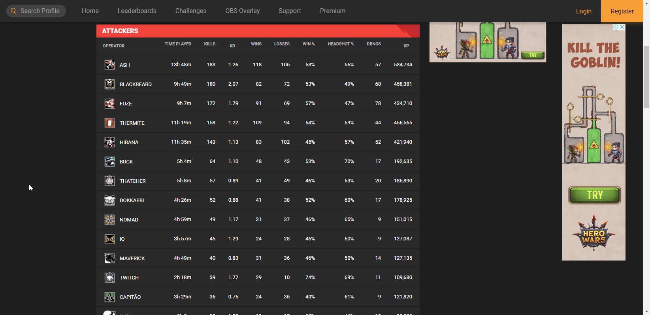The image size is (650, 315).
Task: Open the Premium page
Action: pyautogui.click(x=333, y=11)
